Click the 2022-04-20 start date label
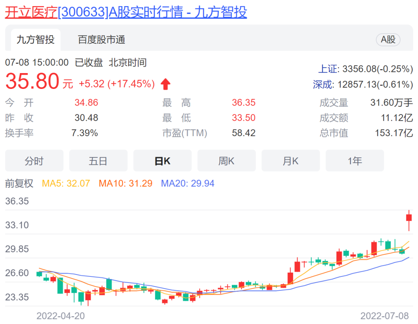 coord(60,316)
